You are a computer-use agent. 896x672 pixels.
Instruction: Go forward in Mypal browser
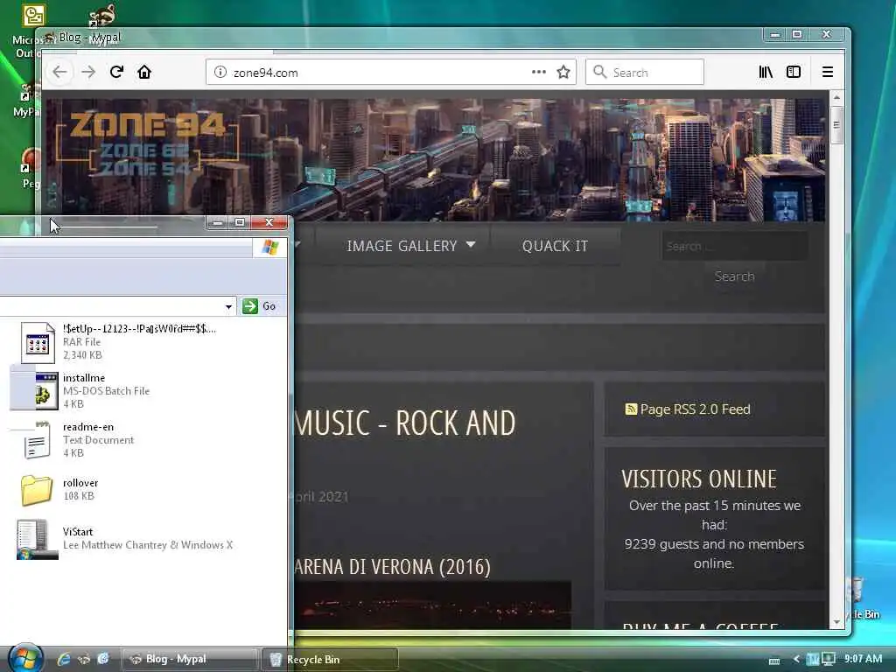88,72
